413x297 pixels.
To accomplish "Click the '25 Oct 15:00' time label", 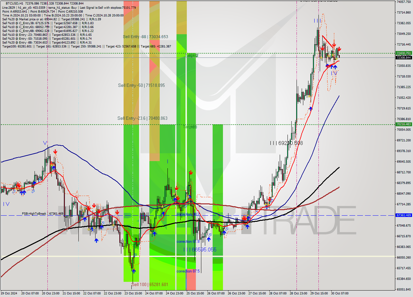I will coord(195,293).
